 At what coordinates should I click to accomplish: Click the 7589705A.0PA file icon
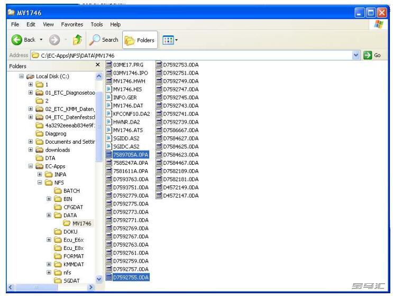(x=108, y=155)
